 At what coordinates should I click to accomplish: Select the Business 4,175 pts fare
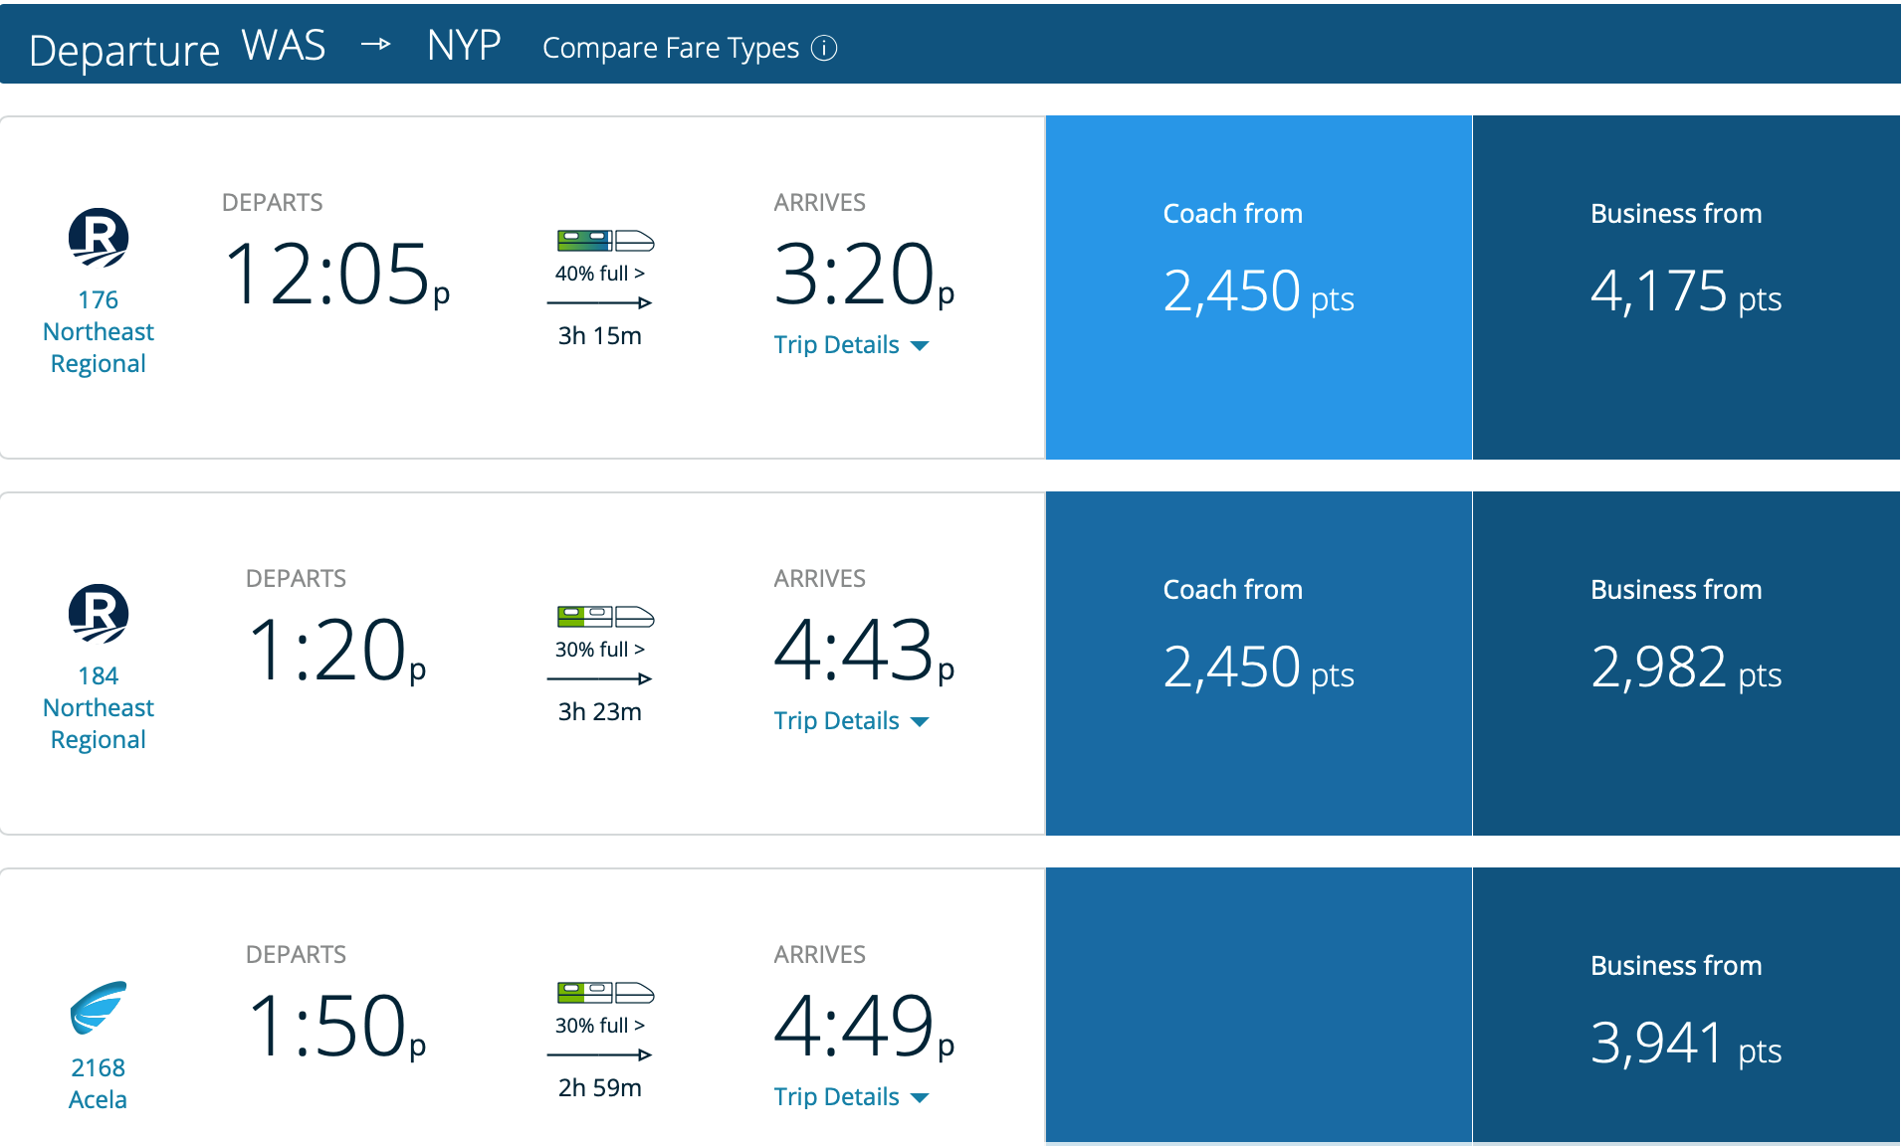[x=1686, y=287]
